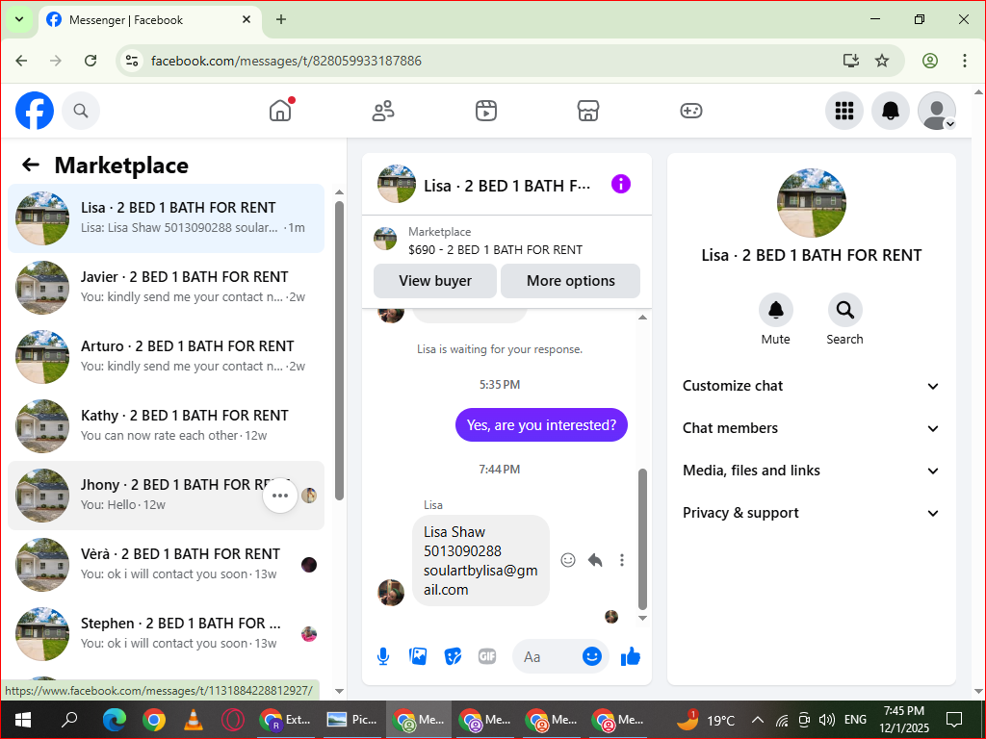Click the View buyer button
This screenshot has height=739, width=986.
pyautogui.click(x=435, y=281)
